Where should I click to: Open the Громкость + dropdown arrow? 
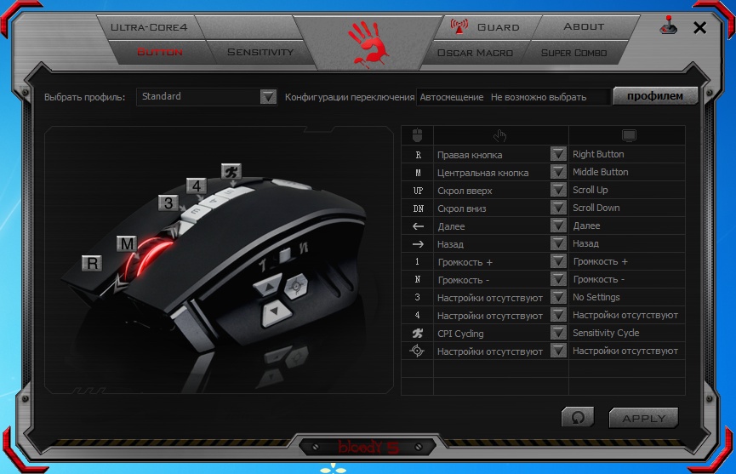click(558, 261)
